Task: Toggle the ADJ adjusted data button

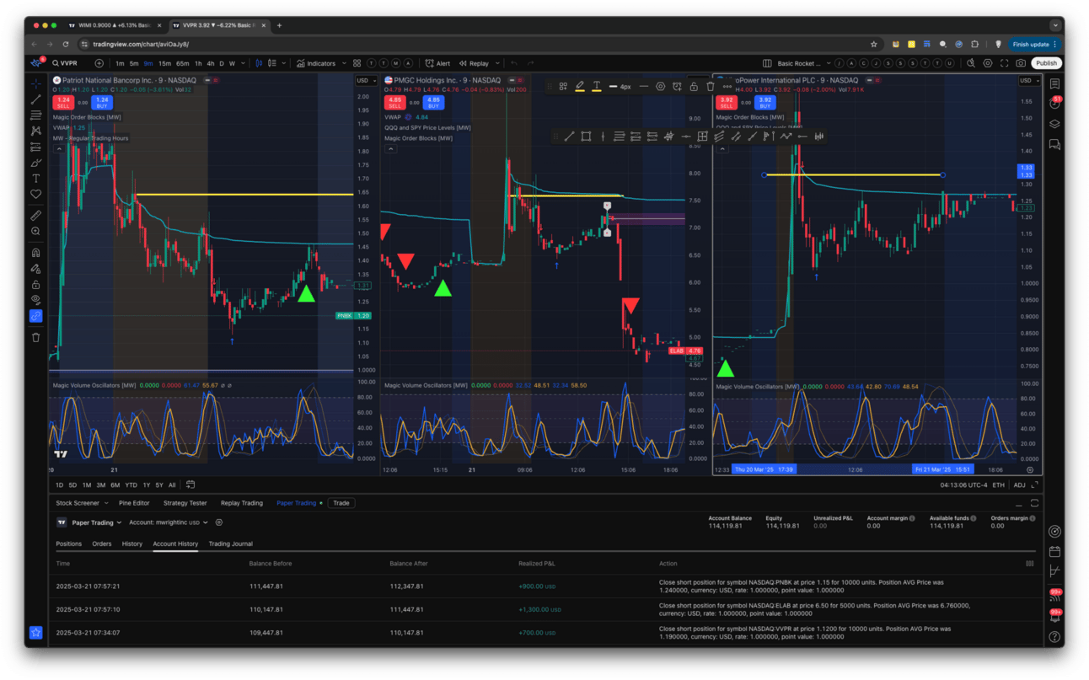Action: coord(1020,485)
